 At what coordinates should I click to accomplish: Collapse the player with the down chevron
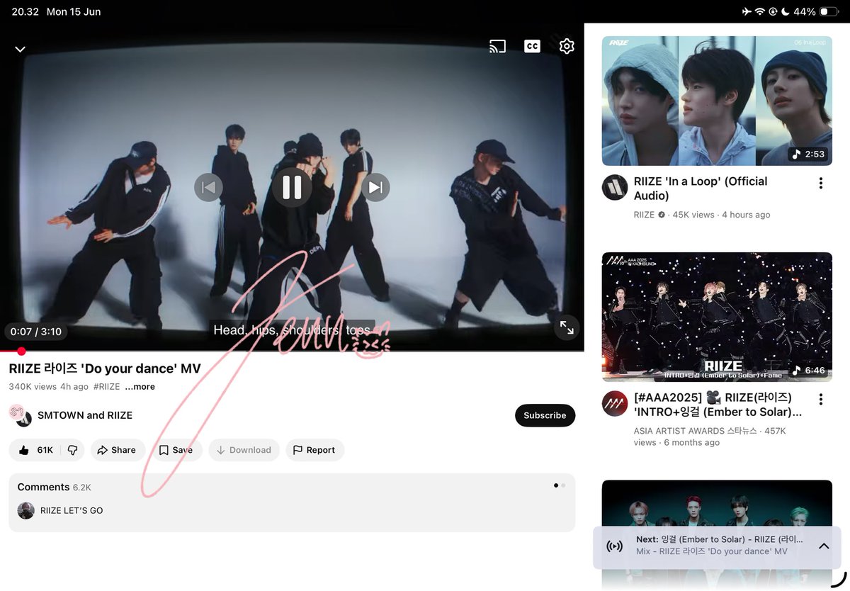20,49
